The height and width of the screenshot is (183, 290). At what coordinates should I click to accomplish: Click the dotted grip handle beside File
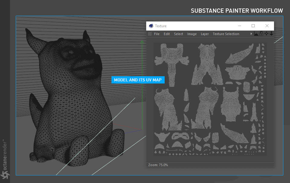pos(150,34)
